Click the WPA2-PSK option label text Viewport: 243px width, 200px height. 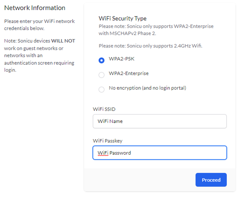click(122, 59)
